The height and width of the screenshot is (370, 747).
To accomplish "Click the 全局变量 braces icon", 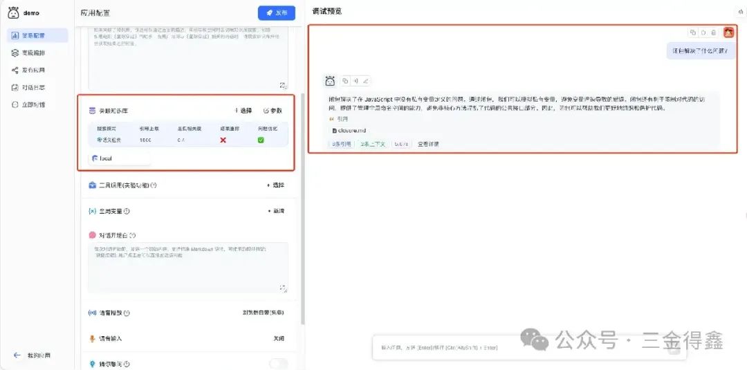I will [93, 211].
